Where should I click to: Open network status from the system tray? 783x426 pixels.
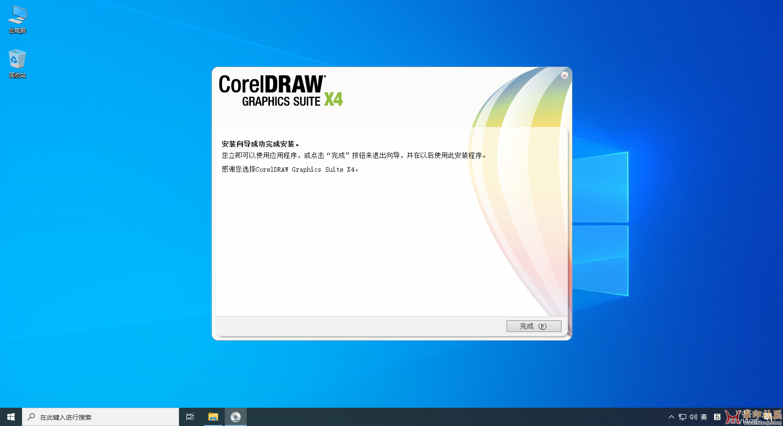coord(682,417)
